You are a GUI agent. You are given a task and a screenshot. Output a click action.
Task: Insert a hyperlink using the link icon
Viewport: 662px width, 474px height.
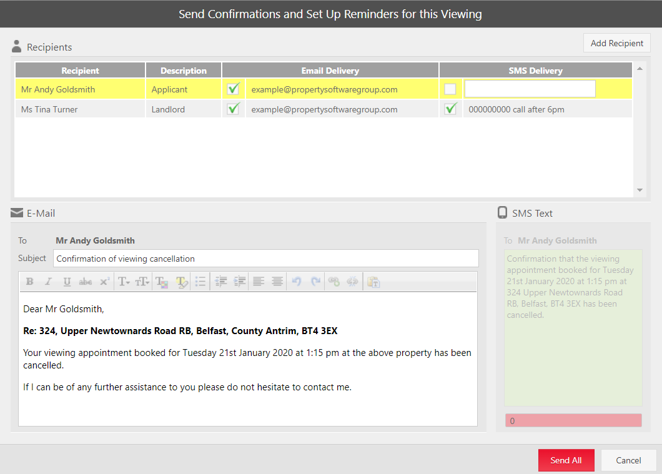click(x=334, y=282)
